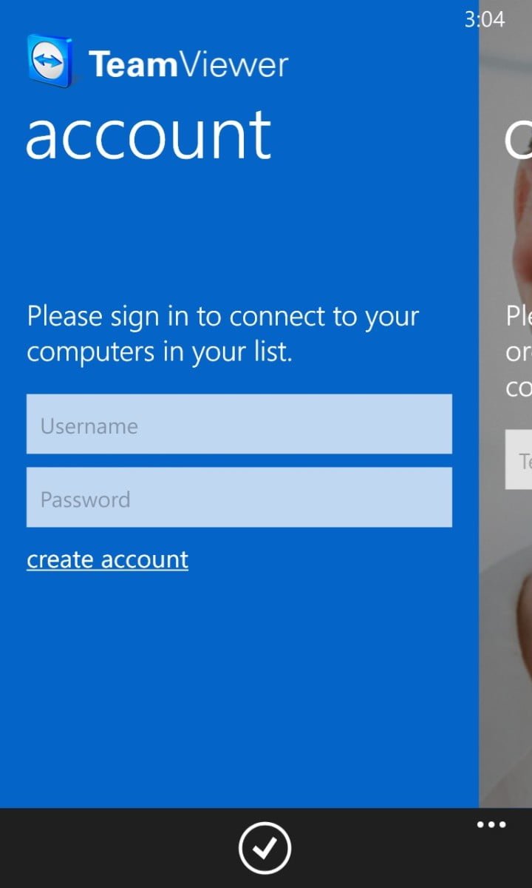Tap the TeamViewer double-arrow logo icon
This screenshot has width=532, height=888.
coord(51,62)
